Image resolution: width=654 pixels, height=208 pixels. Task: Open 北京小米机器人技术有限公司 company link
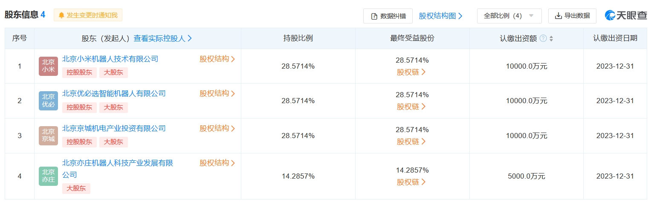pos(110,59)
